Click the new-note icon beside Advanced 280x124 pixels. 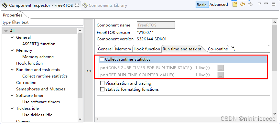coord(235,5)
